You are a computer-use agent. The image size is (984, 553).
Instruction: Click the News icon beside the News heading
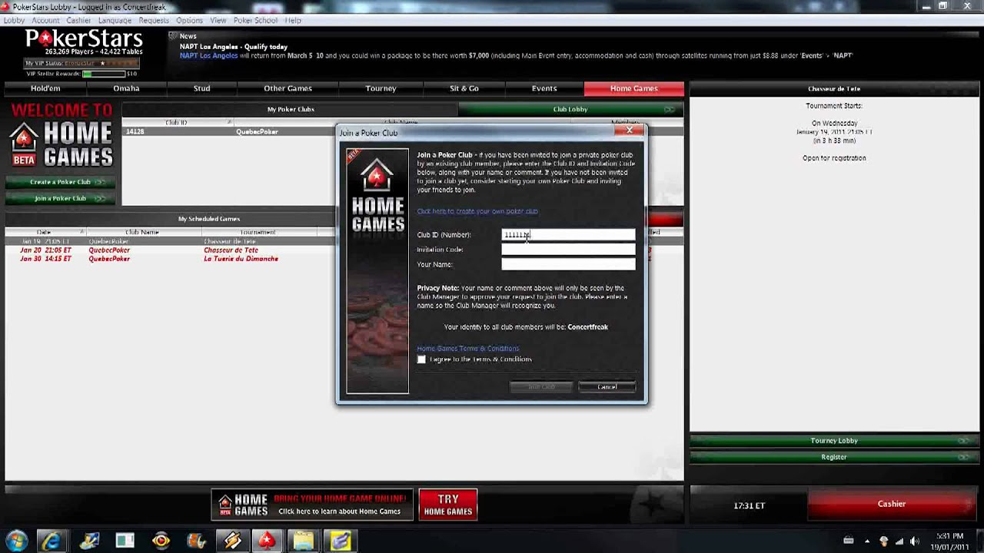click(173, 36)
